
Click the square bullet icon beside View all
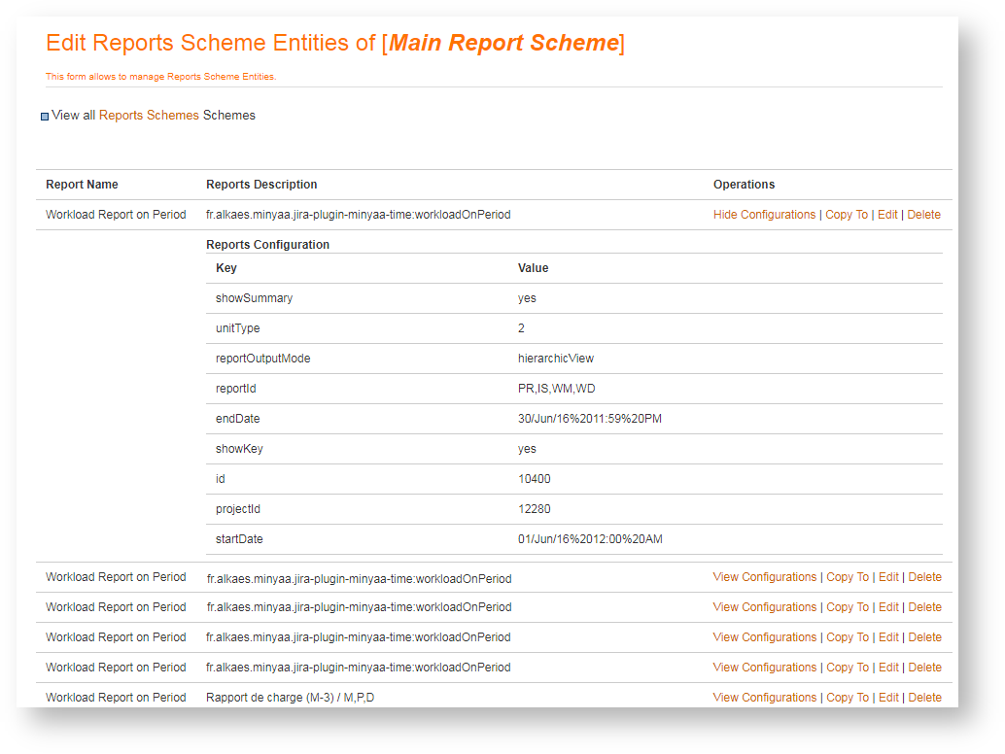pos(45,117)
